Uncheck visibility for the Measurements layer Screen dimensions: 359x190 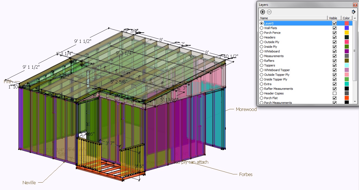334,56
